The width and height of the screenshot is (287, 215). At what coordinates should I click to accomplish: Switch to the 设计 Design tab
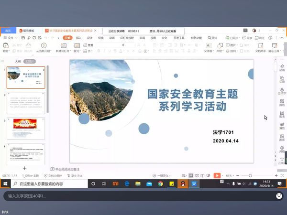89,37
